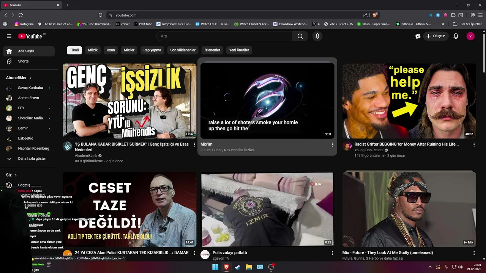
Task: Expand Abonelikler section arrow
Action: [31, 78]
